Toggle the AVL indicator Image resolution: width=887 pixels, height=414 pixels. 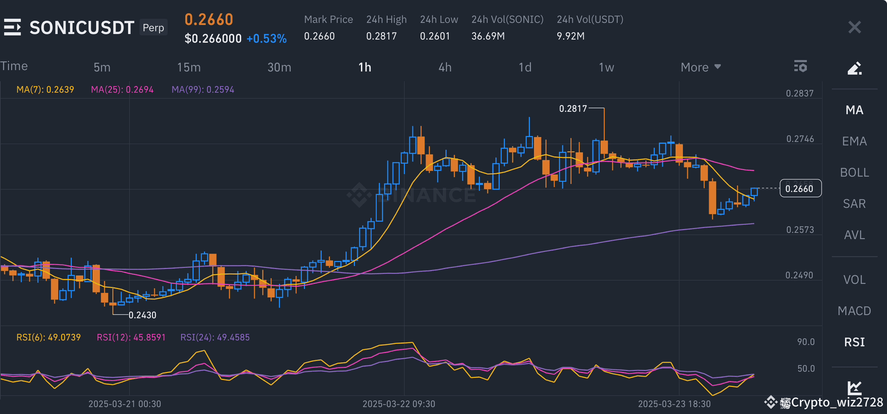click(854, 235)
